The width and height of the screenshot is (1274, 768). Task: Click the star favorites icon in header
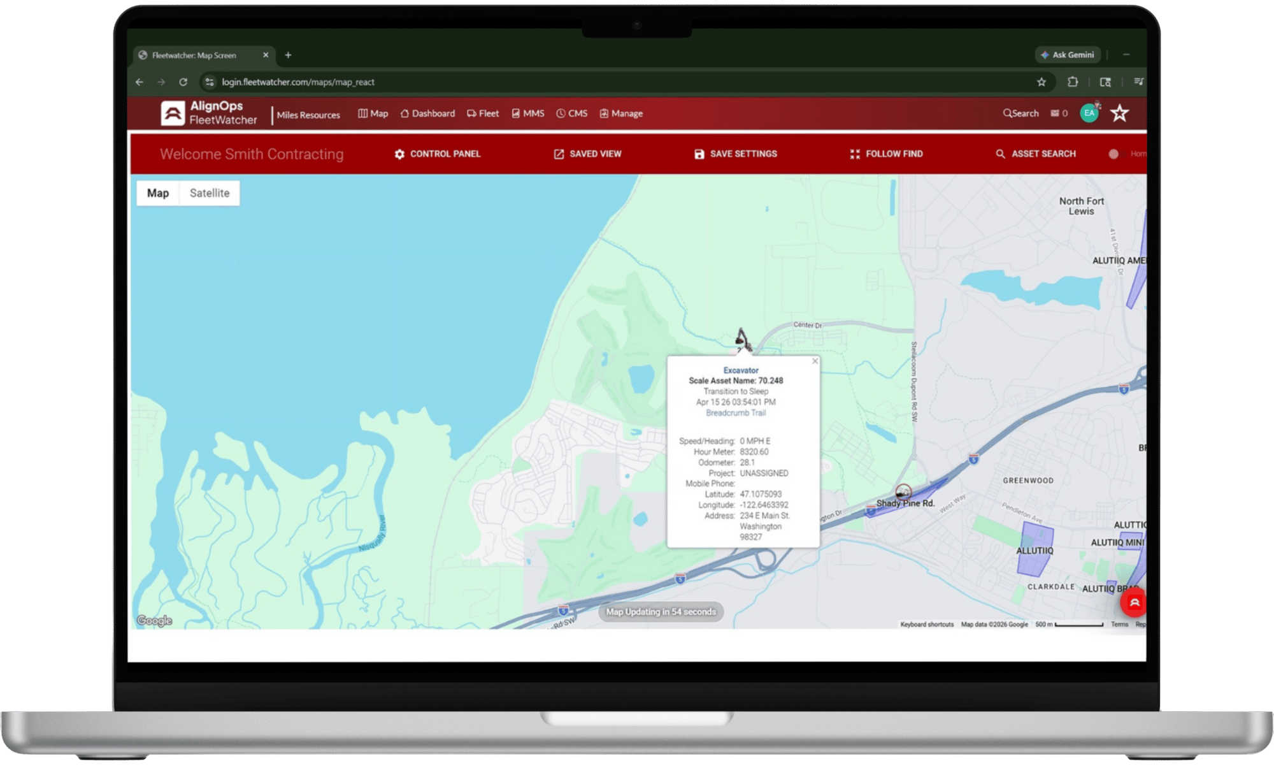click(1119, 113)
